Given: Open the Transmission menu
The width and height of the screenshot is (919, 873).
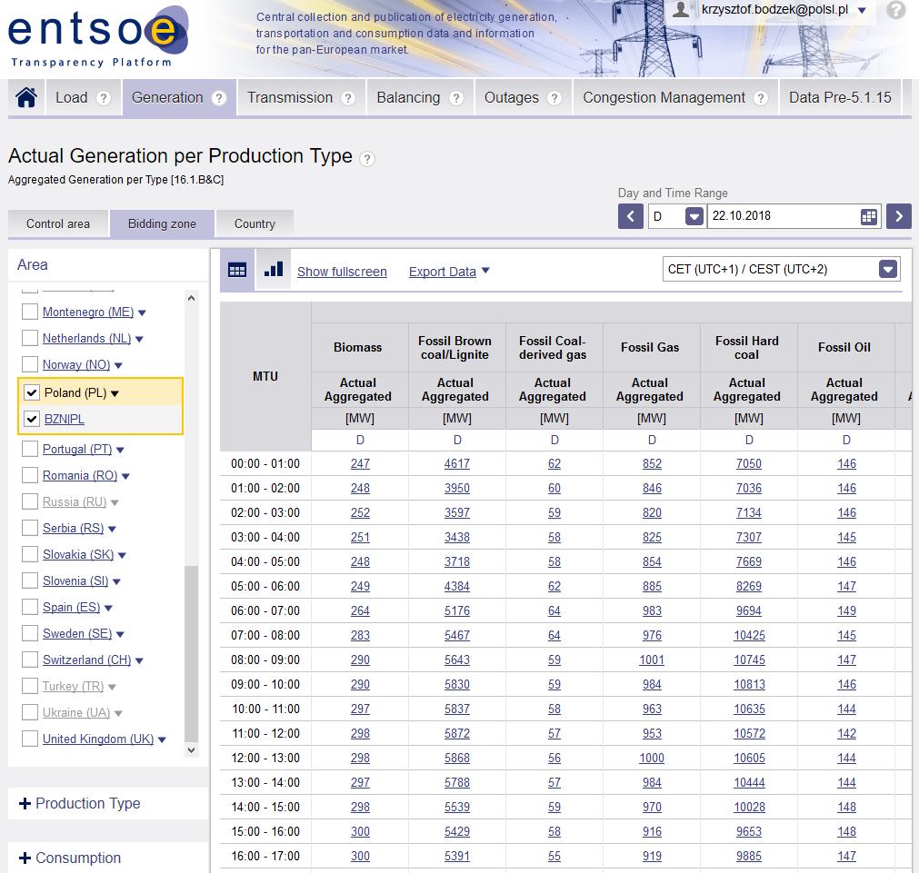Looking at the screenshot, I should 290,97.
